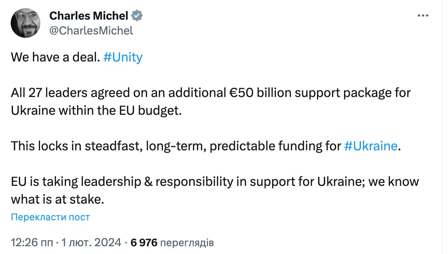This screenshot has width=448, height=254.
Task: Click the Charles Michel display name
Action: (88, 16)
